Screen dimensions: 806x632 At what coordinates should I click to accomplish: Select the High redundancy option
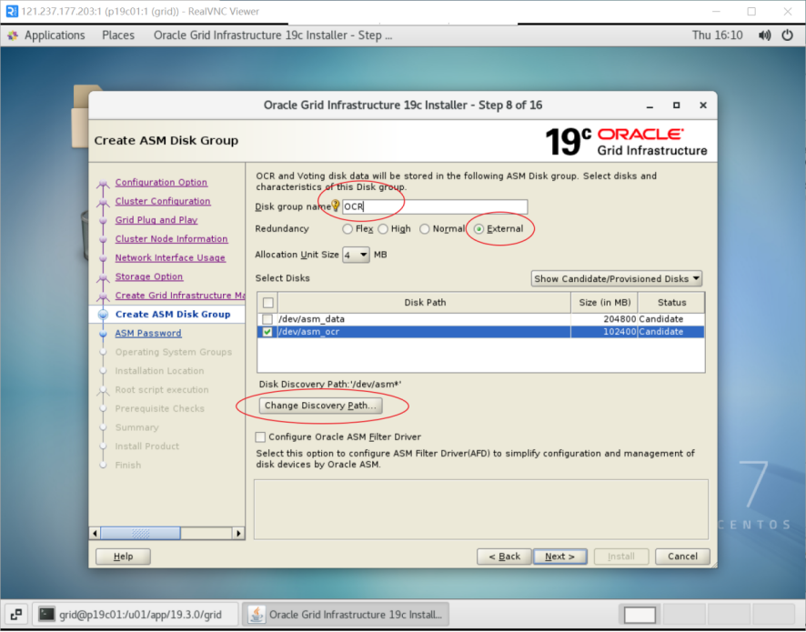[x=383, y=229]
